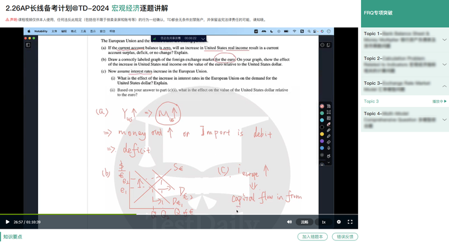Select the blue color swatch
The height and width of the screenshot is (247, 449).
[x=322, y=147]
